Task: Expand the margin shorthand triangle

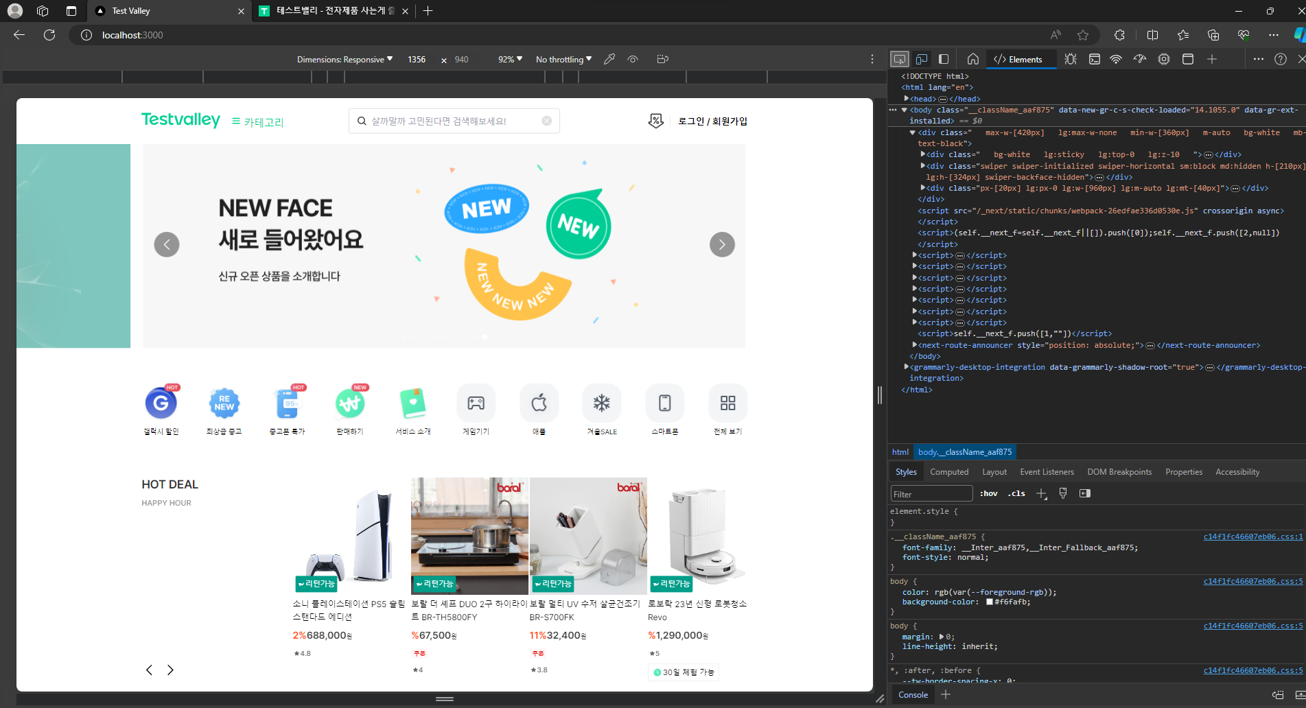Action: 941,637
